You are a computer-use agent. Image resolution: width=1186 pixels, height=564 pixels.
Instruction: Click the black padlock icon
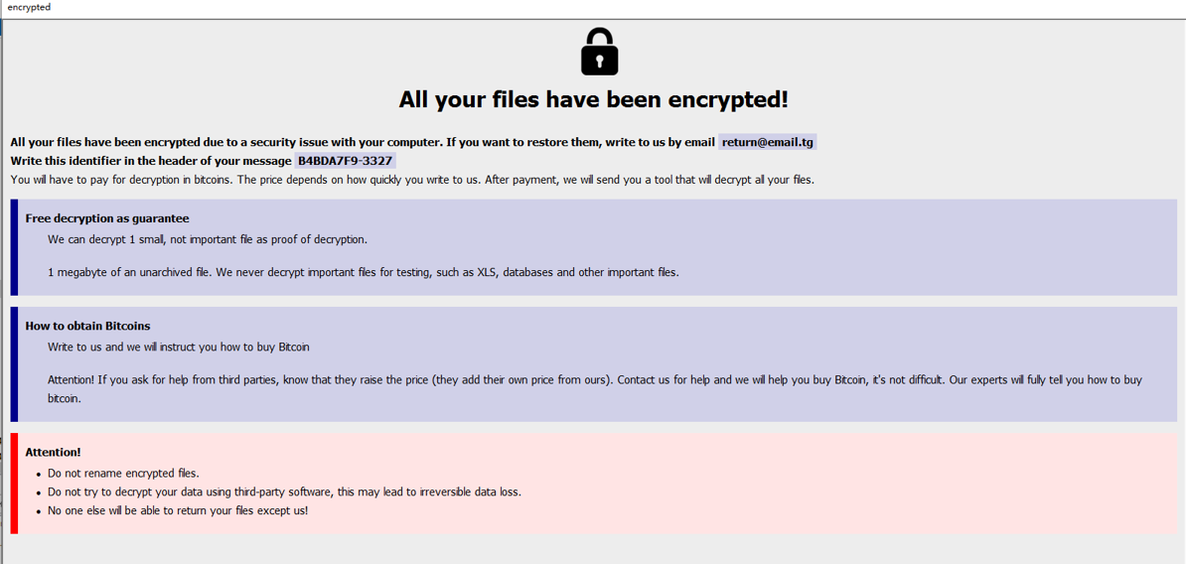click(599, 52)
